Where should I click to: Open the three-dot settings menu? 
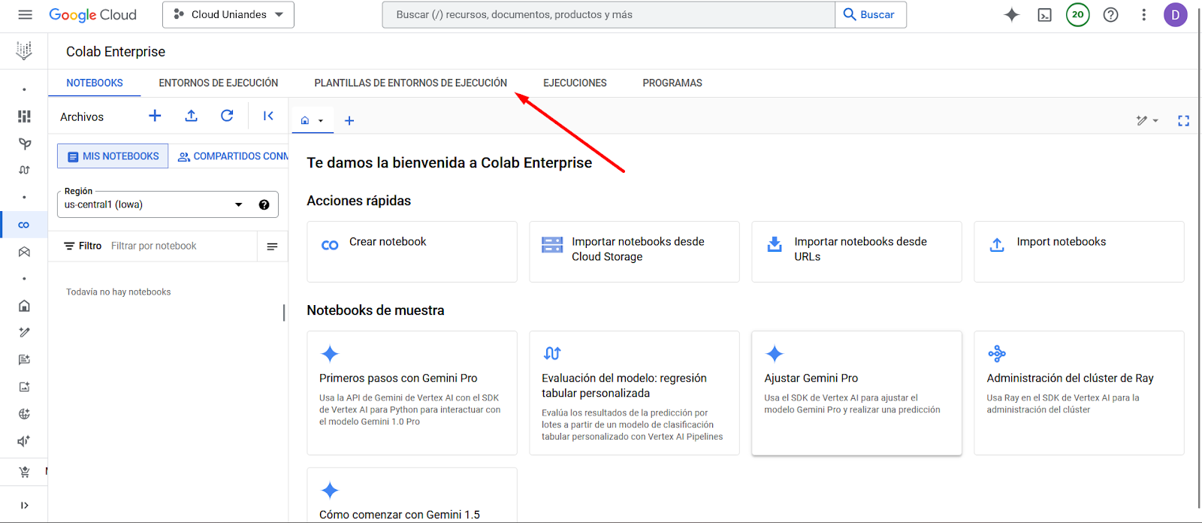[x=1143, y=14]
